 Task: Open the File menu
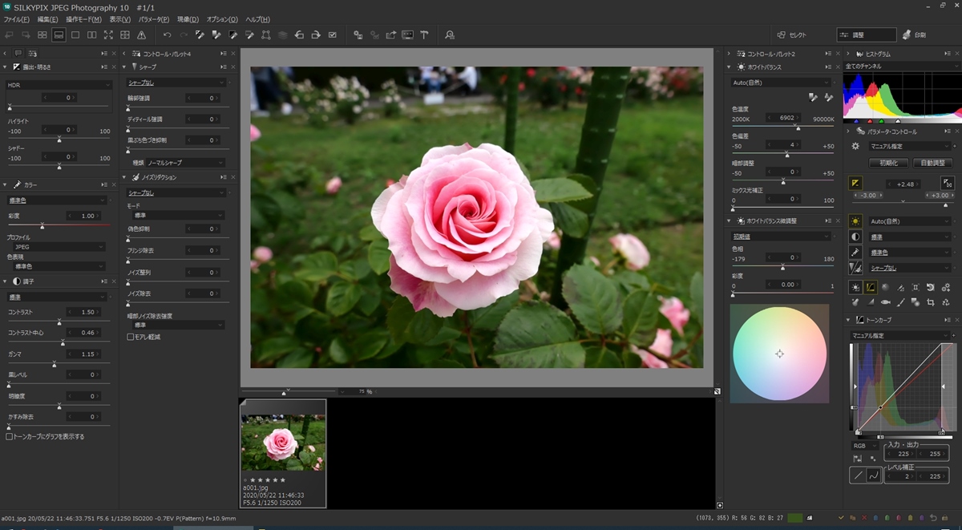click(17, 19)
